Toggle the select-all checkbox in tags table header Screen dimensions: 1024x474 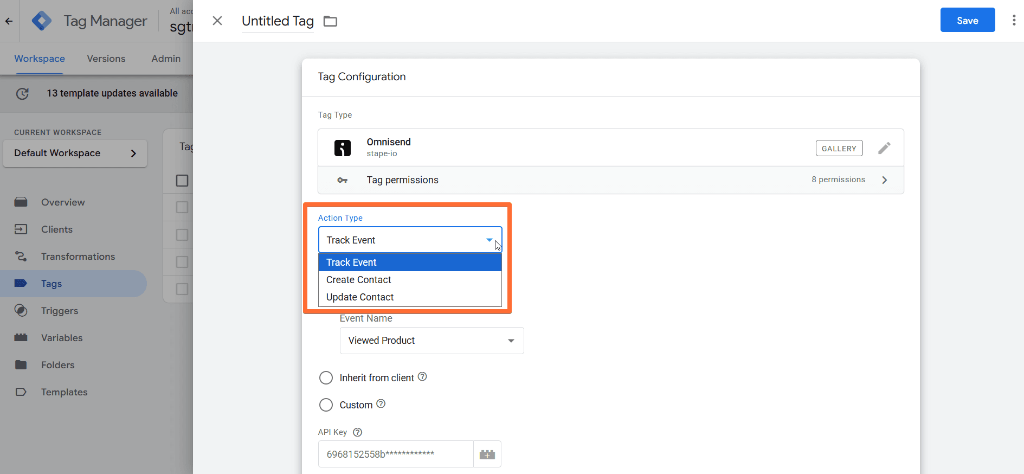[x=182, y=181]
